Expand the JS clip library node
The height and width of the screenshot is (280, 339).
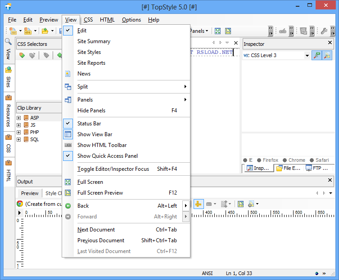pyautogui.click(x=19, y=125)
